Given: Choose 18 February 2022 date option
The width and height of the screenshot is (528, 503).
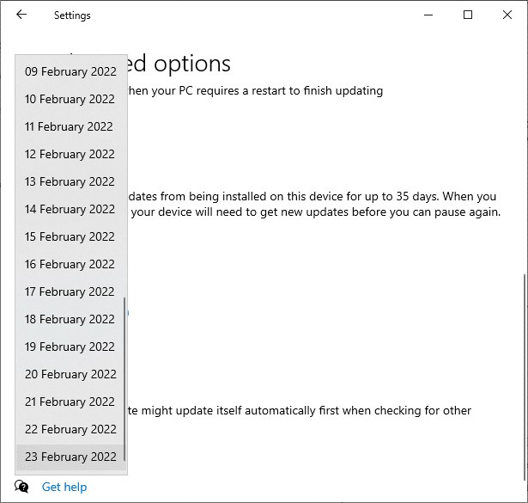Looking at the screenshot, I should [x=71, y=319].
